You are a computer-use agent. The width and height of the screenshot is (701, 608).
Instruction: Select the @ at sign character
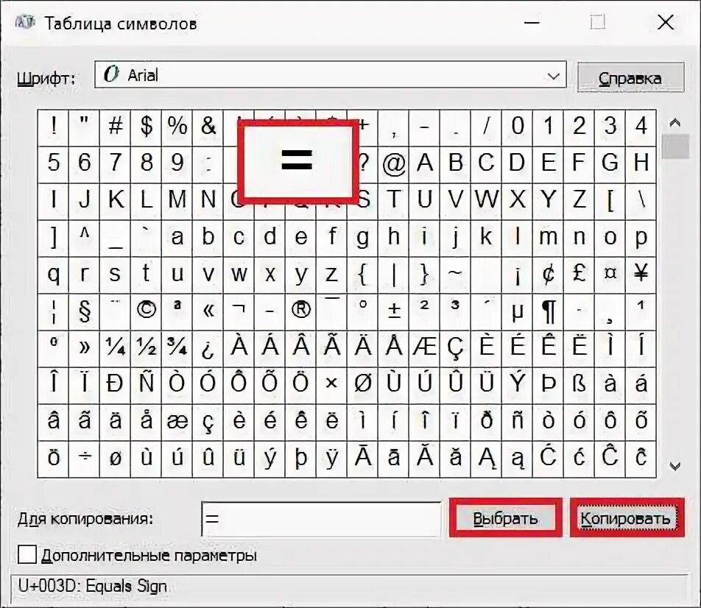click(x=393, y=165)
